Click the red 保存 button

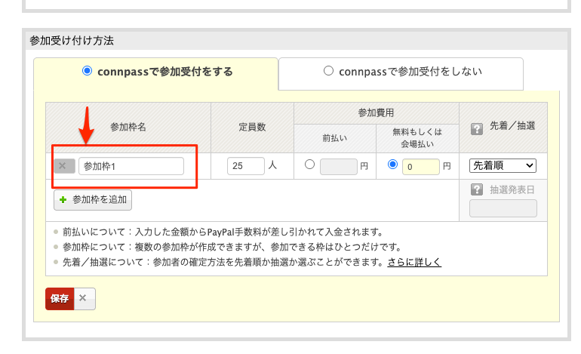(60, 299)
